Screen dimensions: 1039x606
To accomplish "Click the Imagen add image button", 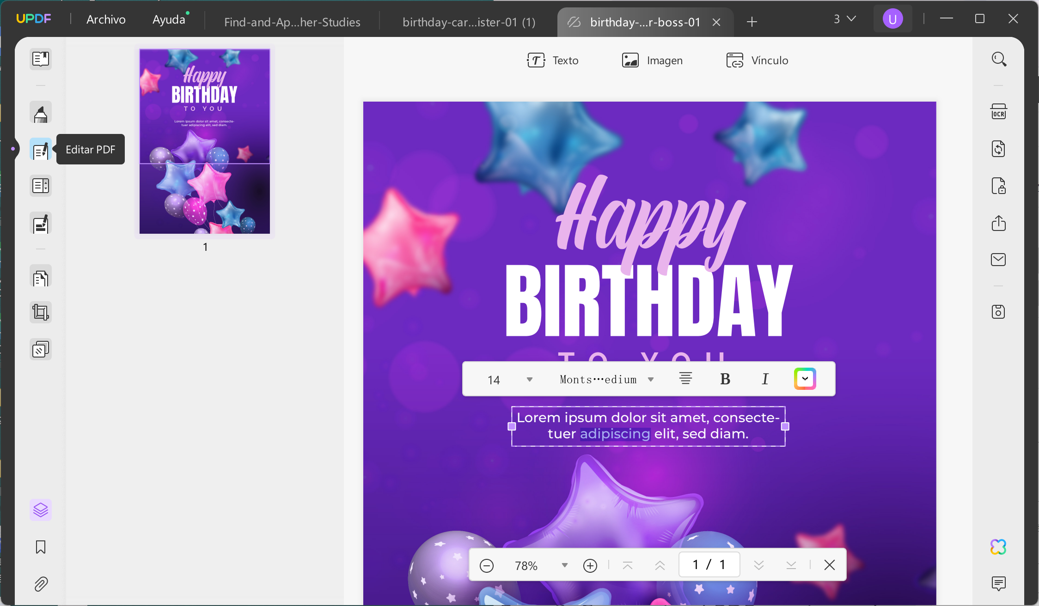I will tap(652, 61).
